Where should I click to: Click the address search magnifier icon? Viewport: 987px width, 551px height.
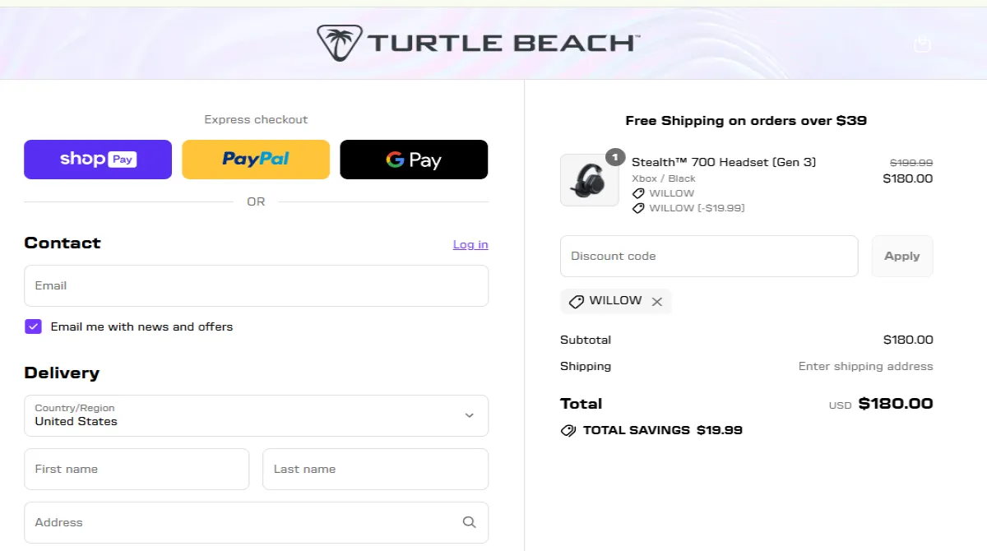tap(469, 522)
